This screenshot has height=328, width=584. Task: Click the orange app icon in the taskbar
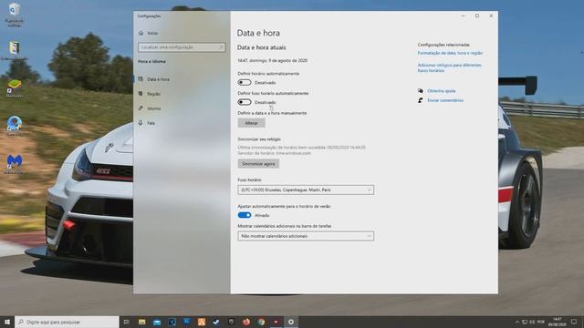(x=202, y=322)
